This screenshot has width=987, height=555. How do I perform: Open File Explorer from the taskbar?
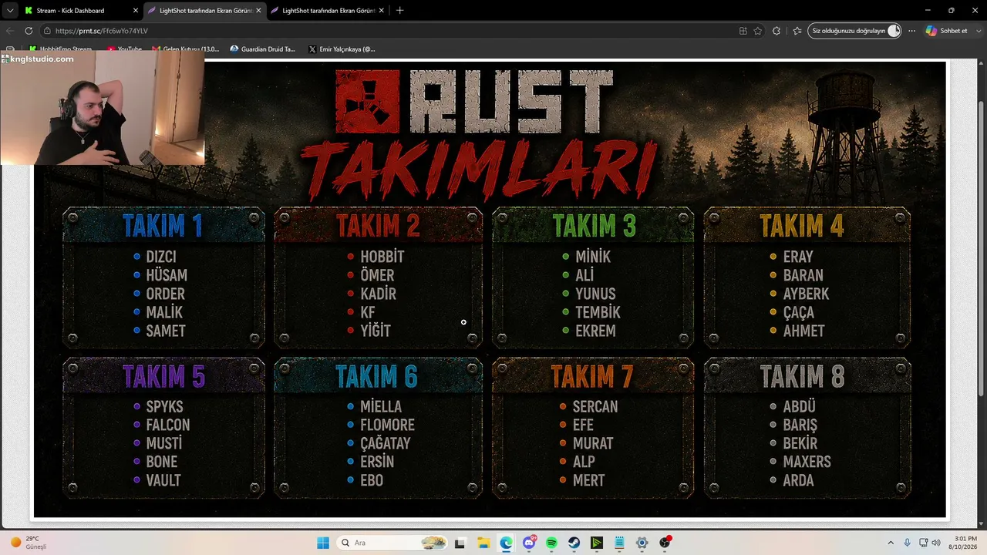(x=483, y=543)
